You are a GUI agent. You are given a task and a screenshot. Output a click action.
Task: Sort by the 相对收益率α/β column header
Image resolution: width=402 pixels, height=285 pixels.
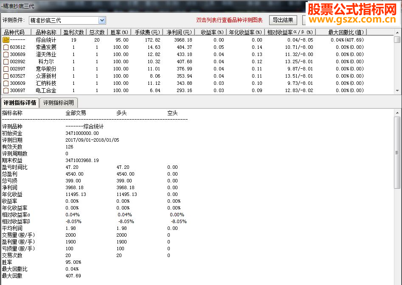click(x=290, y=32)
